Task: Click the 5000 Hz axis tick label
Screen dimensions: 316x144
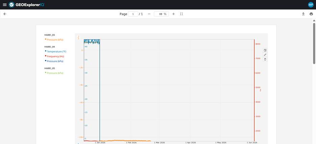Action: pyautogui.click(x=258, y=87)
